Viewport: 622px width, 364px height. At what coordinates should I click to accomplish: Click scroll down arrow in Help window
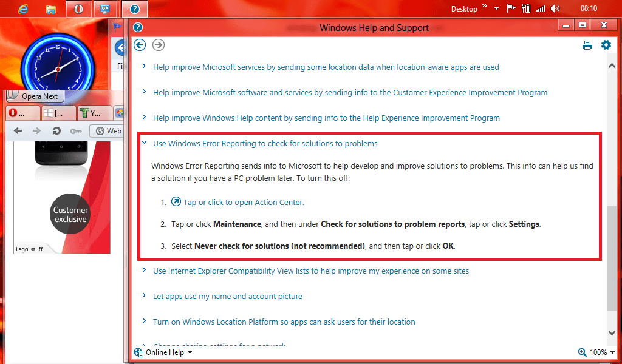tap(612, 332)
